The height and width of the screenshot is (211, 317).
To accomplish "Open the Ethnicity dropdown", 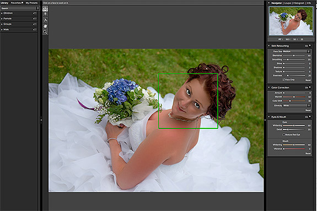I will [297, 106].
